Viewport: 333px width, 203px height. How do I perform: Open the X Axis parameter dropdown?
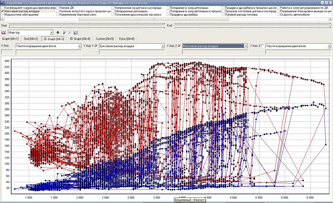[79, 46]
